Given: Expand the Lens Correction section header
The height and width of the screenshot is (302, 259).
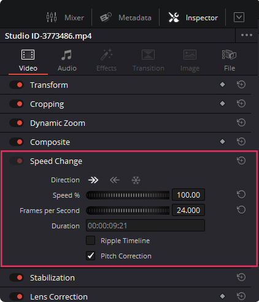Looking at the screenshot, I should coord(59,296).
